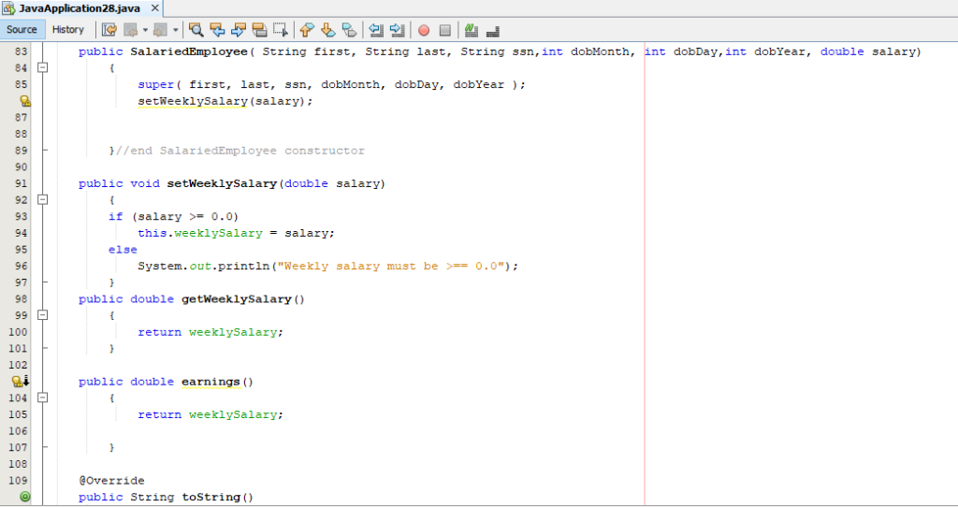Shift the line right
This screenshot has width=958, height=507.
(397, 29)
